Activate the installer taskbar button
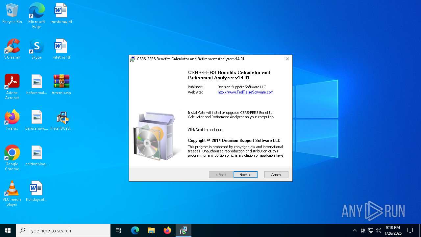Screen dimensions: 421x237 (x=184, y=230)
